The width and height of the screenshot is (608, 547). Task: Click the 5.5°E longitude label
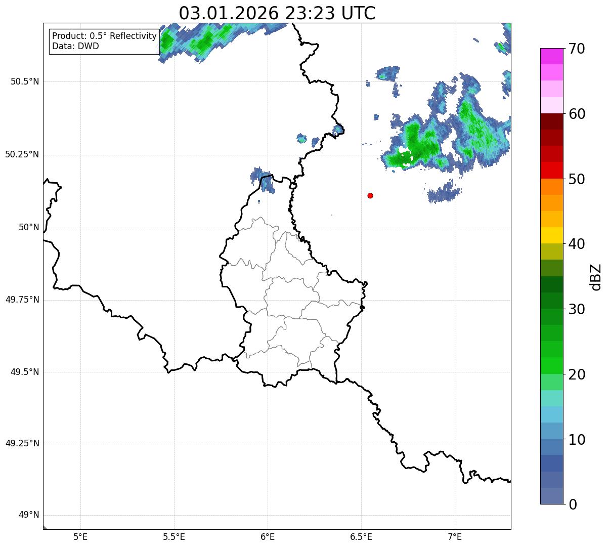point(174,537)
